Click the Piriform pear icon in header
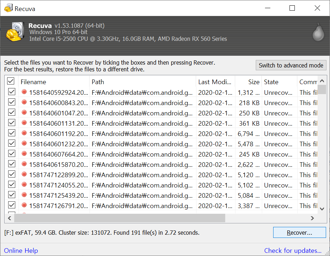This screenshot has width=330, height=256. (x=318, y=32)
